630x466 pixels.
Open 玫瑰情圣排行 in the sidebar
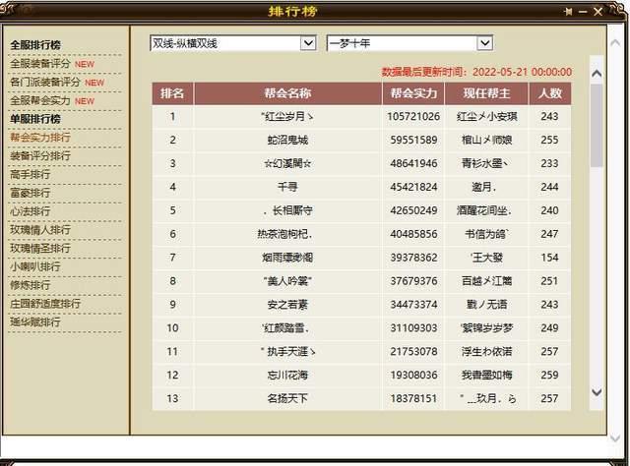coord(39,248)
